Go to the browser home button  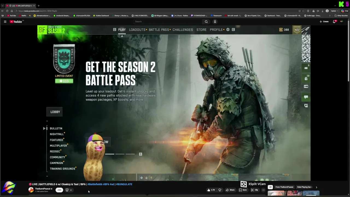12,11
